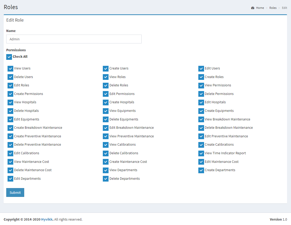
Task: Uncheck Create Hospitals permission
Action: 106,102
